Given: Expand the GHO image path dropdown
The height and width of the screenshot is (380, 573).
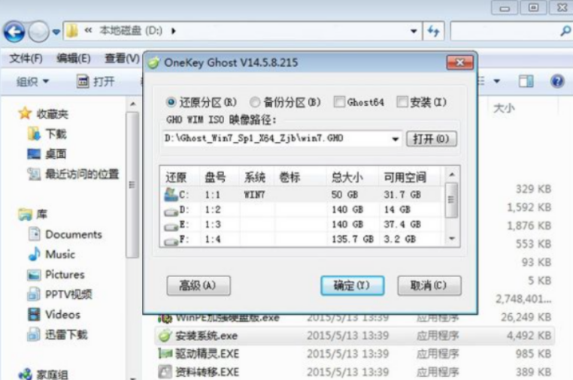Looking at the screenshot, I should (x=396, y=139).
